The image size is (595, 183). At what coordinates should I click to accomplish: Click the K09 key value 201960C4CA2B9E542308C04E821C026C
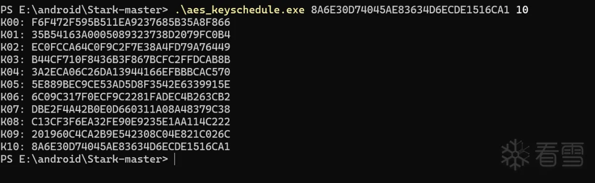[131, 134]
